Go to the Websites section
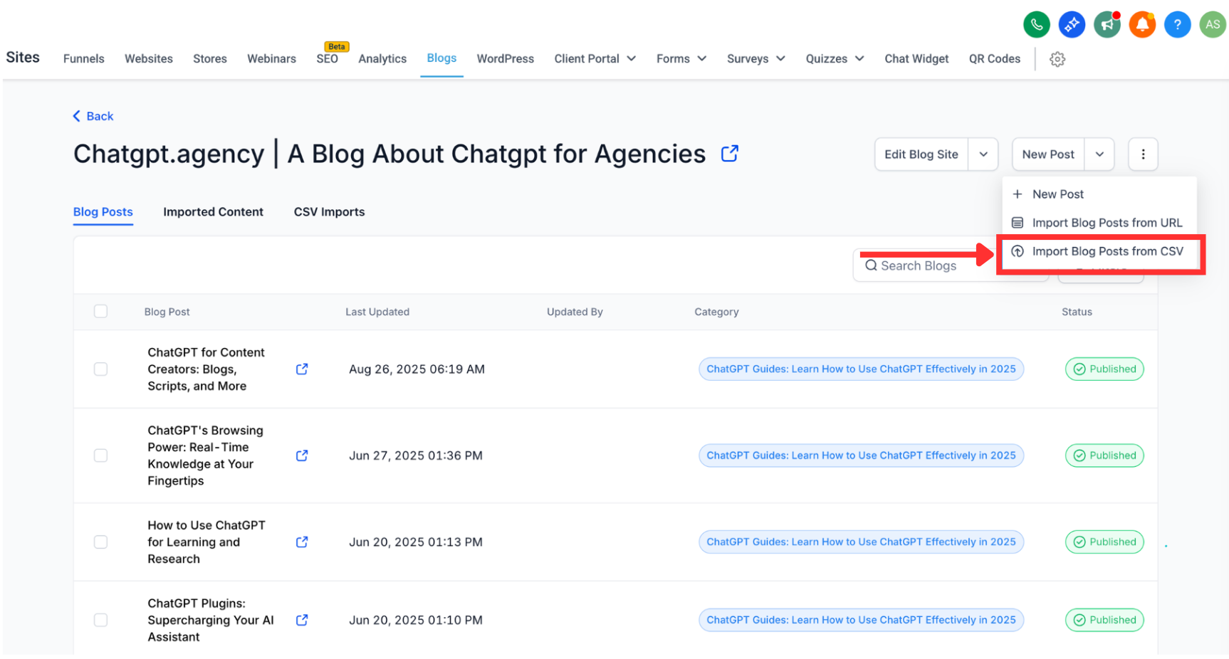This screenshot has height=659, width=1229. 149,59
